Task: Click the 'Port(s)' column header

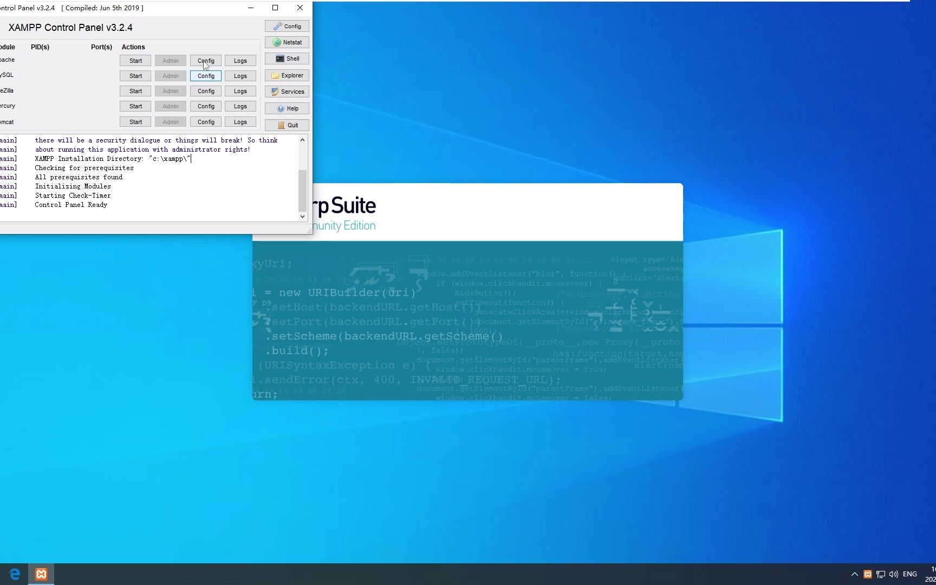Action: pos(101,47)
